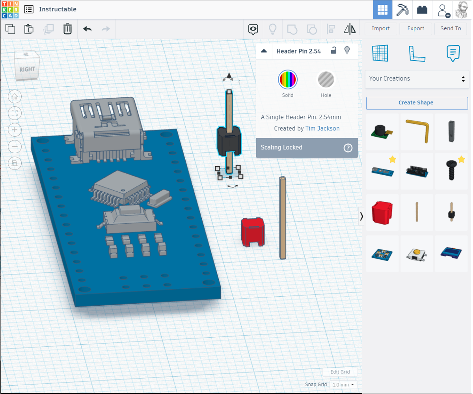Open the design list icon beside Instructable
473x394 pixels.
pyautogui.click(x=29, y=9)
